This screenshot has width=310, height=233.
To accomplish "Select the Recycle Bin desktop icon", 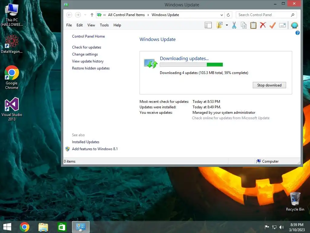I will pos(295,202).
